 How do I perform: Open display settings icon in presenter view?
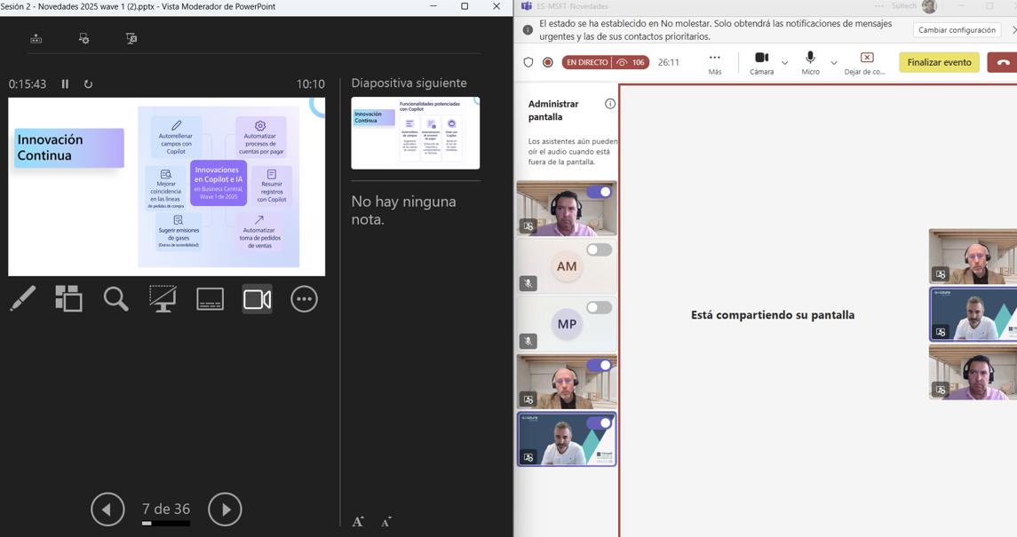click(x=83, y=39)
